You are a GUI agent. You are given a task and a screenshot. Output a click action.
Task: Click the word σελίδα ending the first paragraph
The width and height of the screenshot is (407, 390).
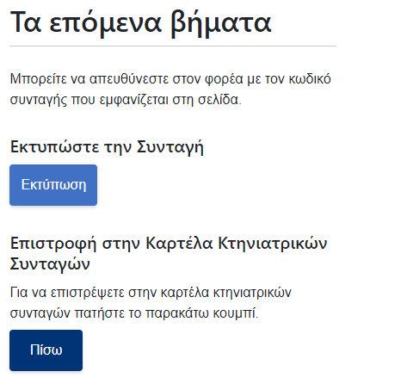[x=219, y=100]
